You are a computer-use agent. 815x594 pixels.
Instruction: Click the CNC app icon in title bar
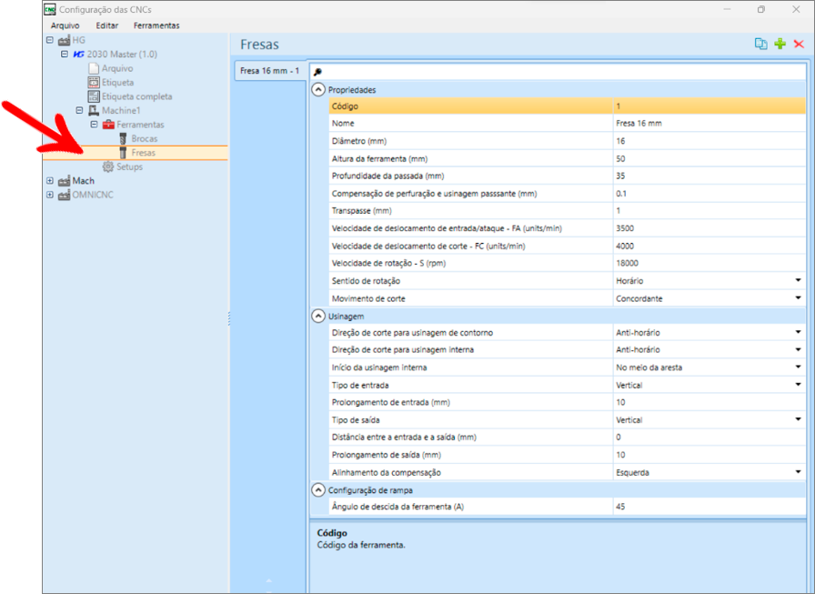click(50, 9)
